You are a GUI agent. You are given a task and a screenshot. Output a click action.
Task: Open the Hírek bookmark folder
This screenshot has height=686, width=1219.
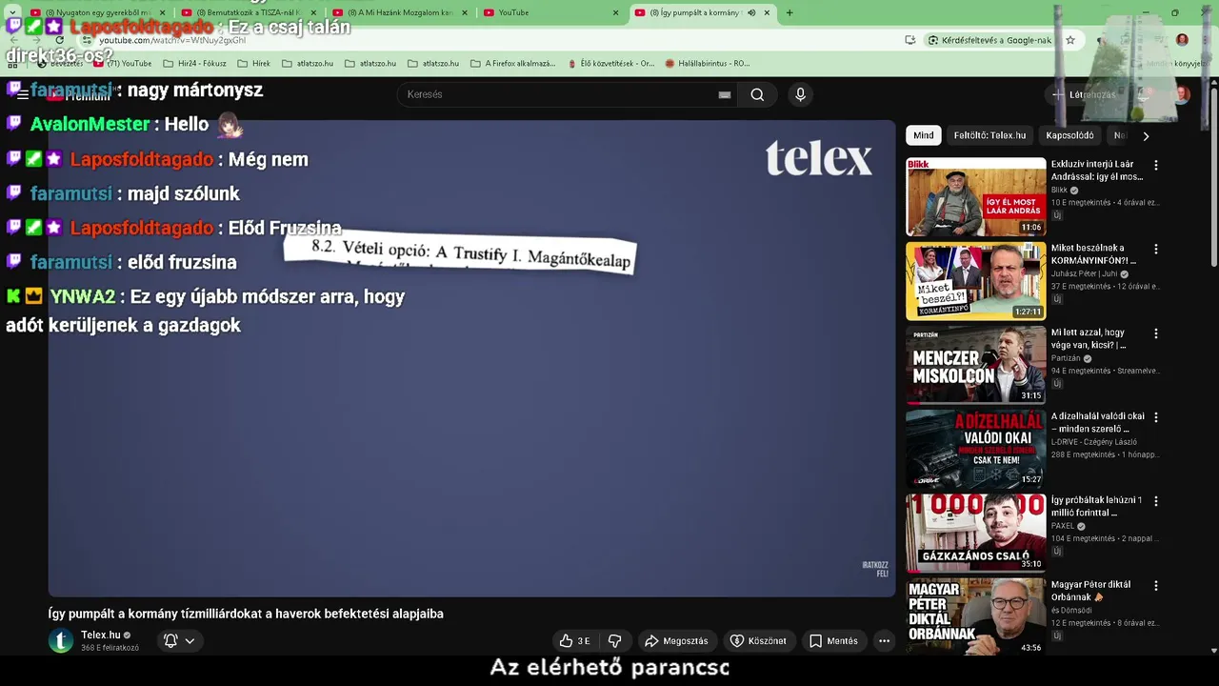coord(253,63)
